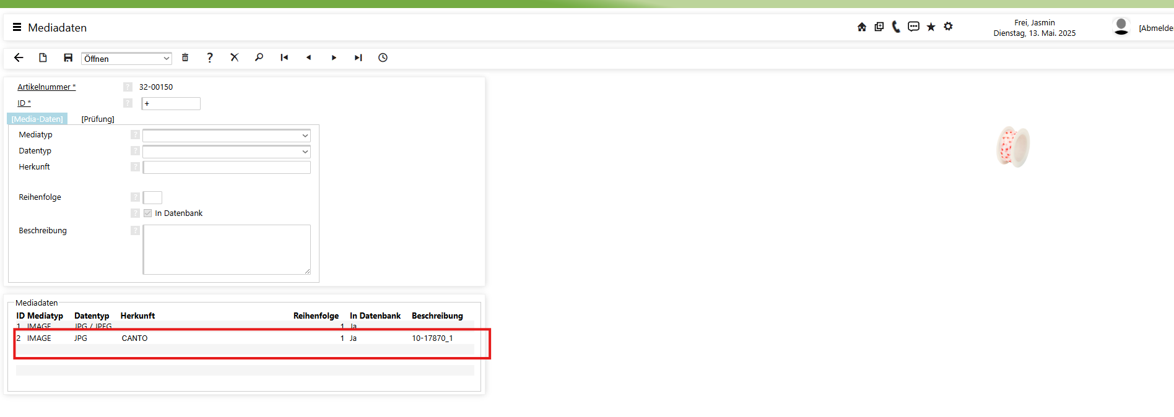
Task: Open the search magnifier tool
Action: point(259,58)
